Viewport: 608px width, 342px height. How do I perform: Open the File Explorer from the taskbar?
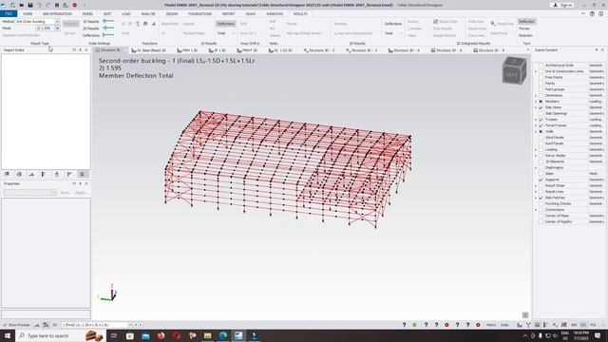pos(207,335)
